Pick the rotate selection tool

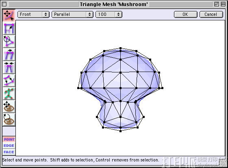(9, 41)
